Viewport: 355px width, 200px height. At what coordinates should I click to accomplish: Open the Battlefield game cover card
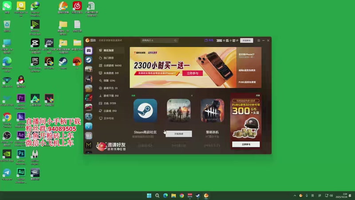point(179,110)
